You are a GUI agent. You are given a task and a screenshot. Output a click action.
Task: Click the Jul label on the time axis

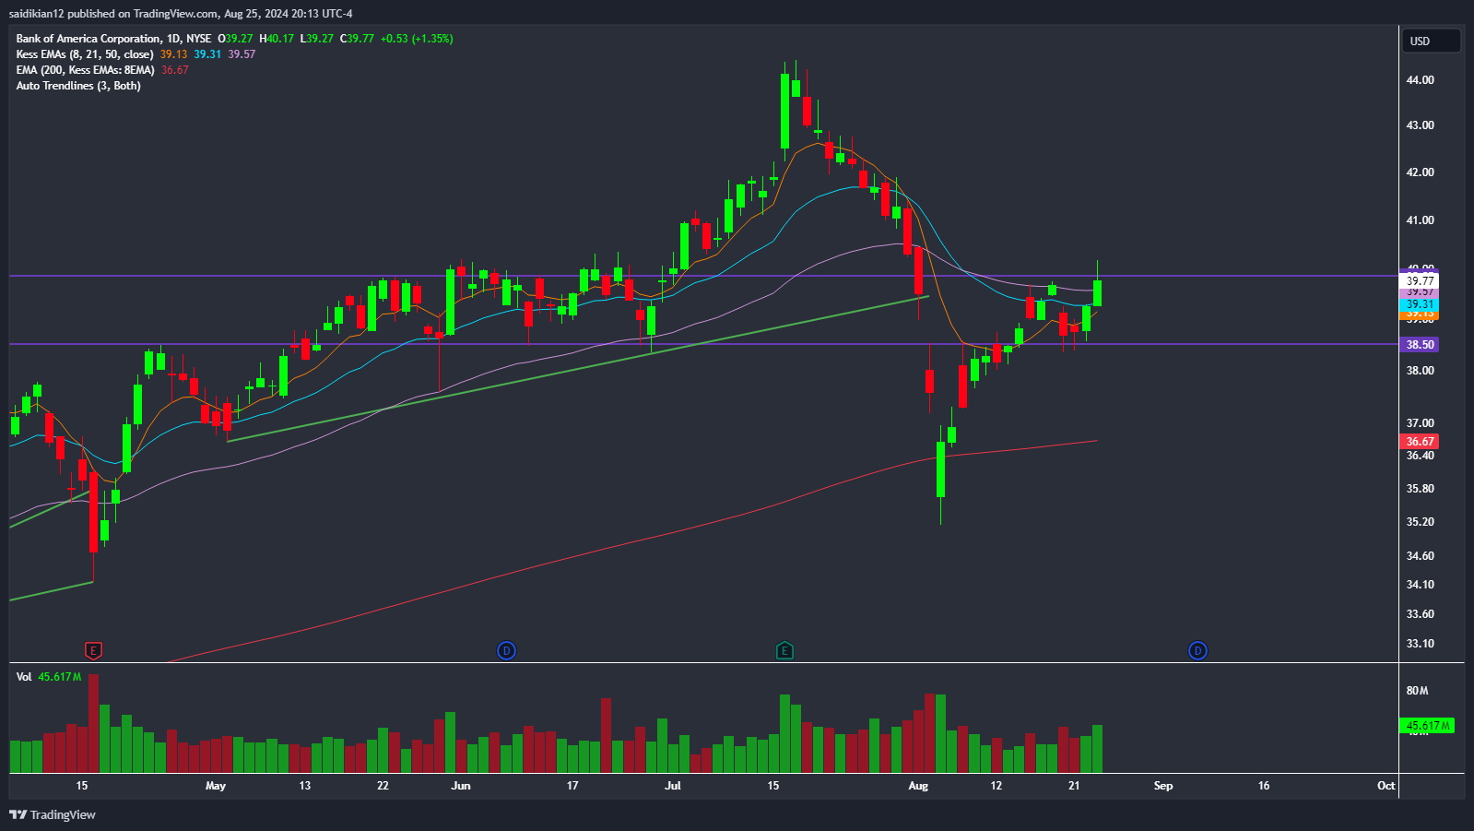(673, 786)
